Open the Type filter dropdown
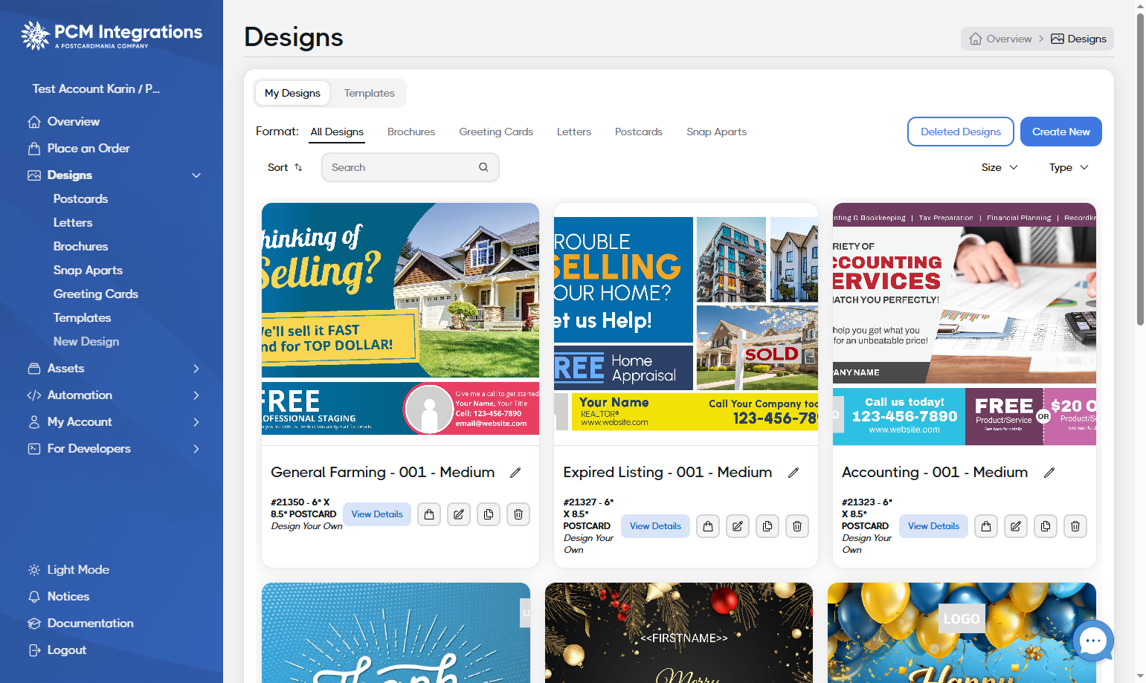1146x683 pixels. 1069,167
